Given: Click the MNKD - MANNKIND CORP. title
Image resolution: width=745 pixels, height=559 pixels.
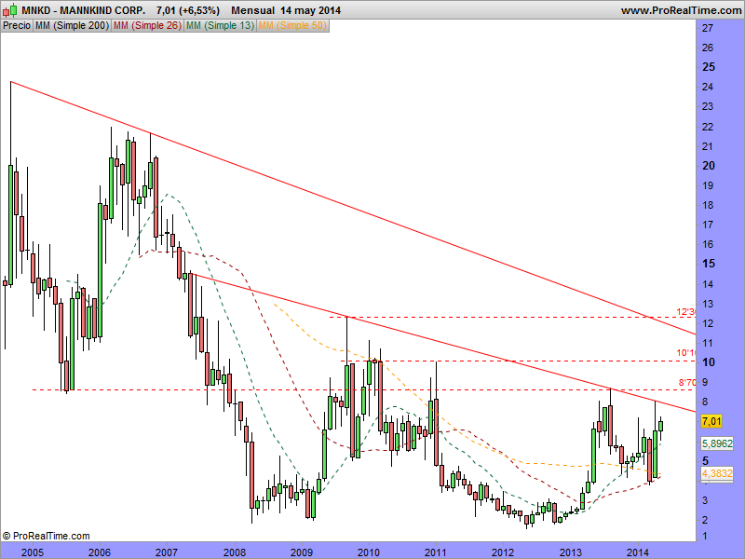Looking at the screenshot, I should [x=84, y=10].
